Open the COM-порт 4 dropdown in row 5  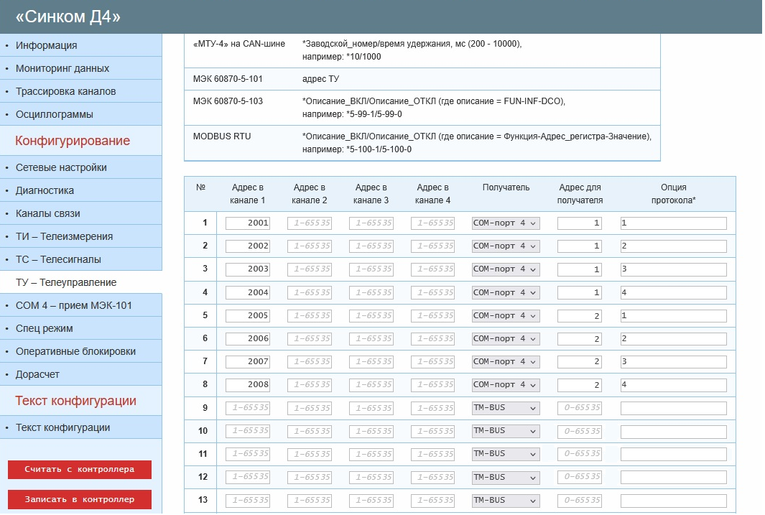(x=505, y=316)
